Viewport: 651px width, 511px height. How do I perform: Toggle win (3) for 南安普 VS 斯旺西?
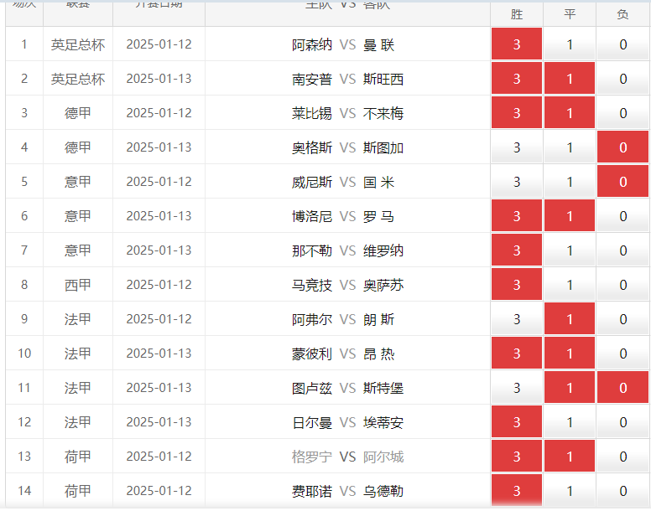(517, 79)
